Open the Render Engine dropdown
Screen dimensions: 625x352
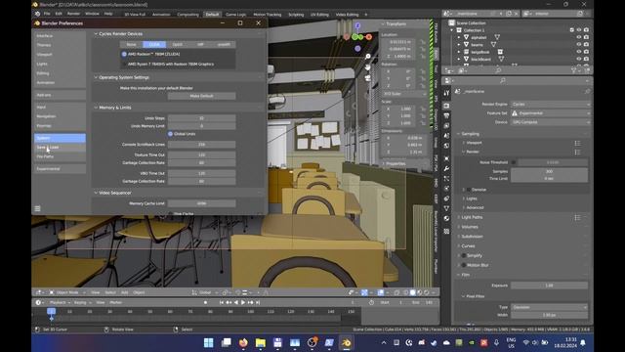tap(551, 105)
